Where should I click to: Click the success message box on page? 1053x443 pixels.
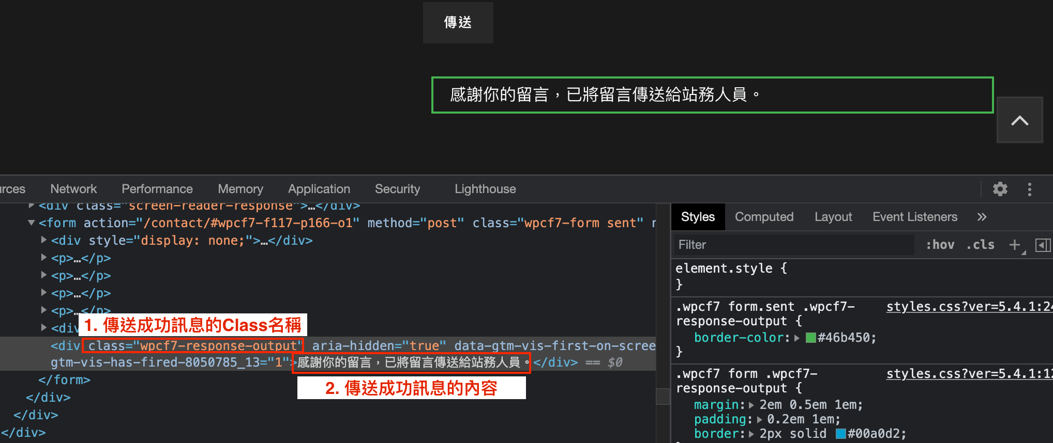click(x=712, y=95)
